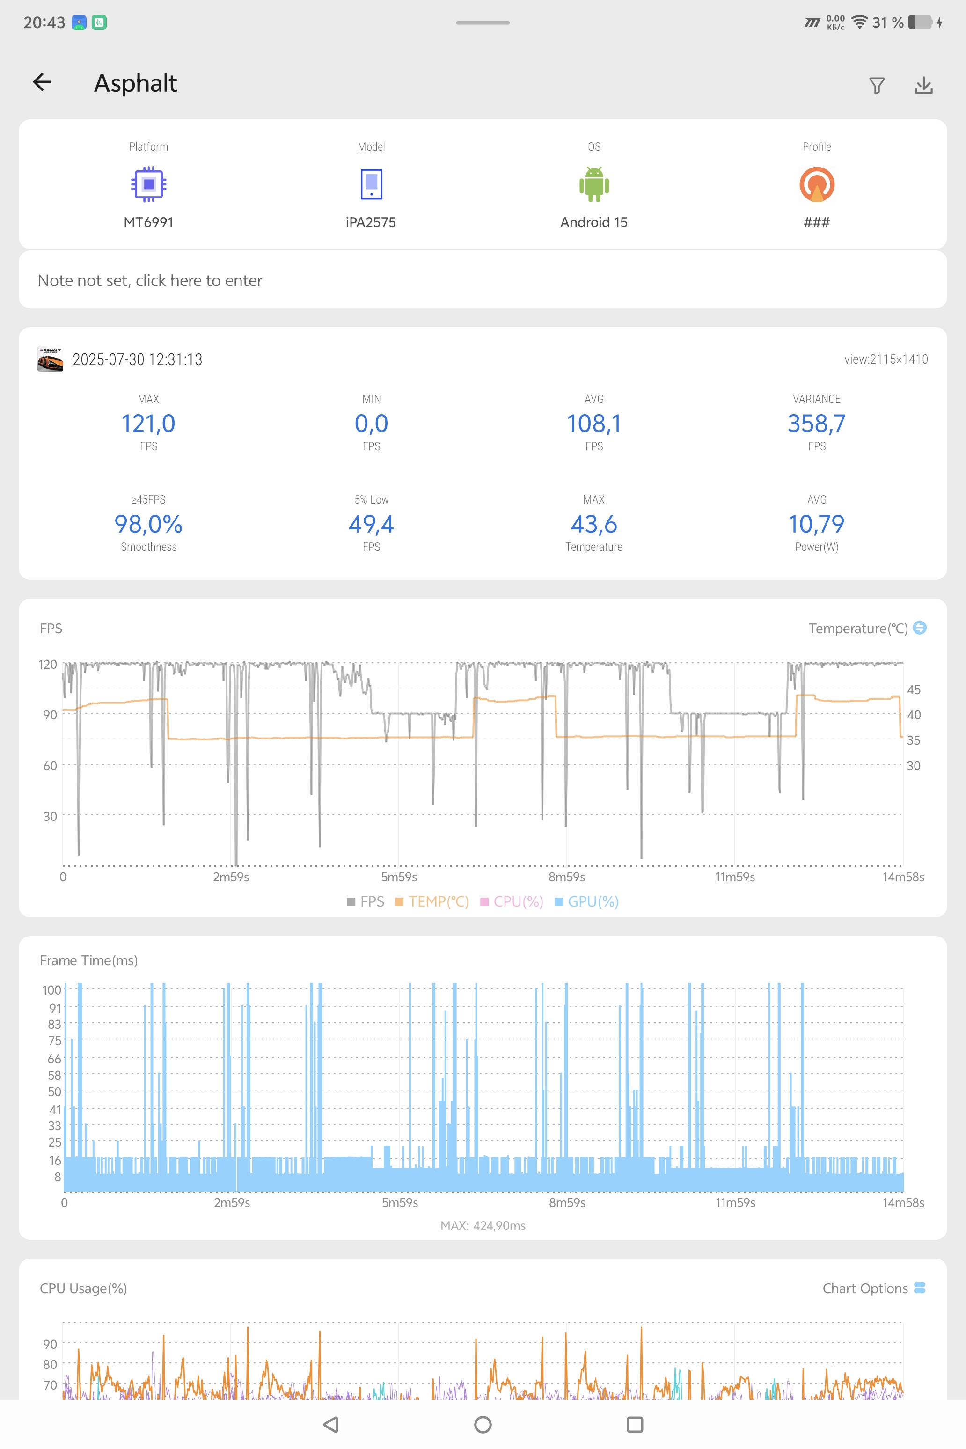The height and width of the screenshot is (1449, 966).
Task: Tap the Wi-Fi status icon
Action: pos(859,23)
